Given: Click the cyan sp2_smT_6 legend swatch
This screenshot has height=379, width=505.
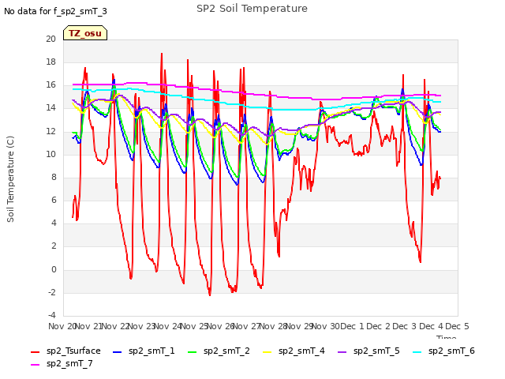Looking at the screenshot, I should coord(417,352).
